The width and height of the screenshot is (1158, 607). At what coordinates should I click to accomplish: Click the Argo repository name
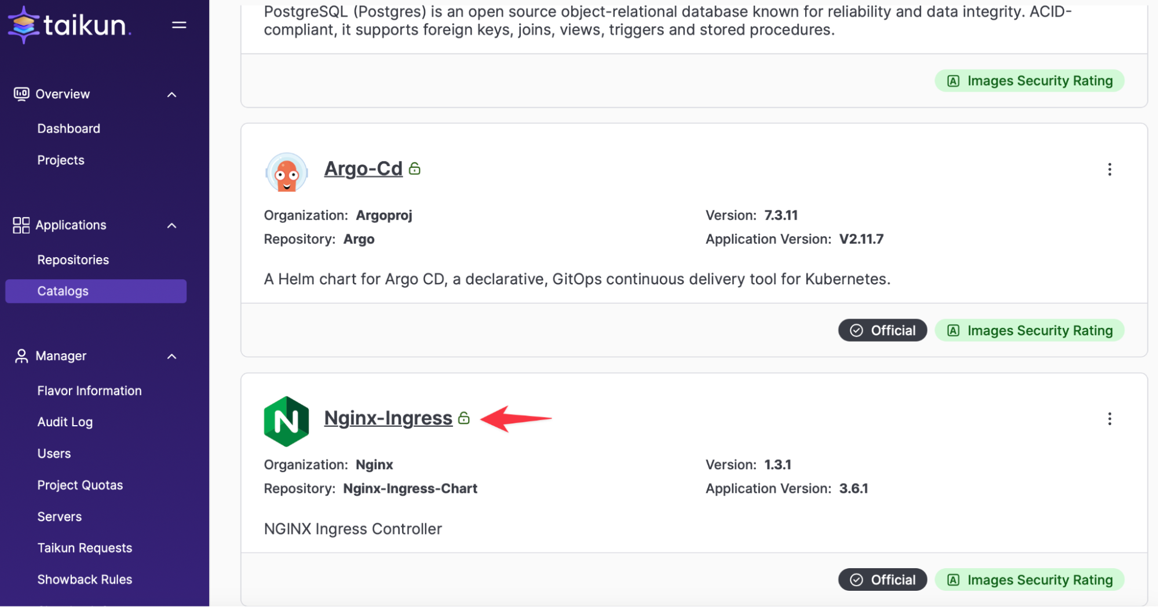359,239
